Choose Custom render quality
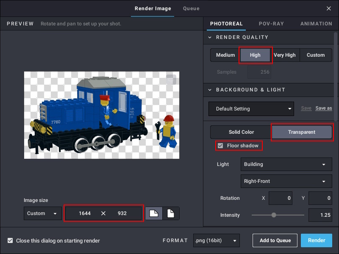This screenshot has height=254, width=339. pyautogui.click(x=316, y=55)
